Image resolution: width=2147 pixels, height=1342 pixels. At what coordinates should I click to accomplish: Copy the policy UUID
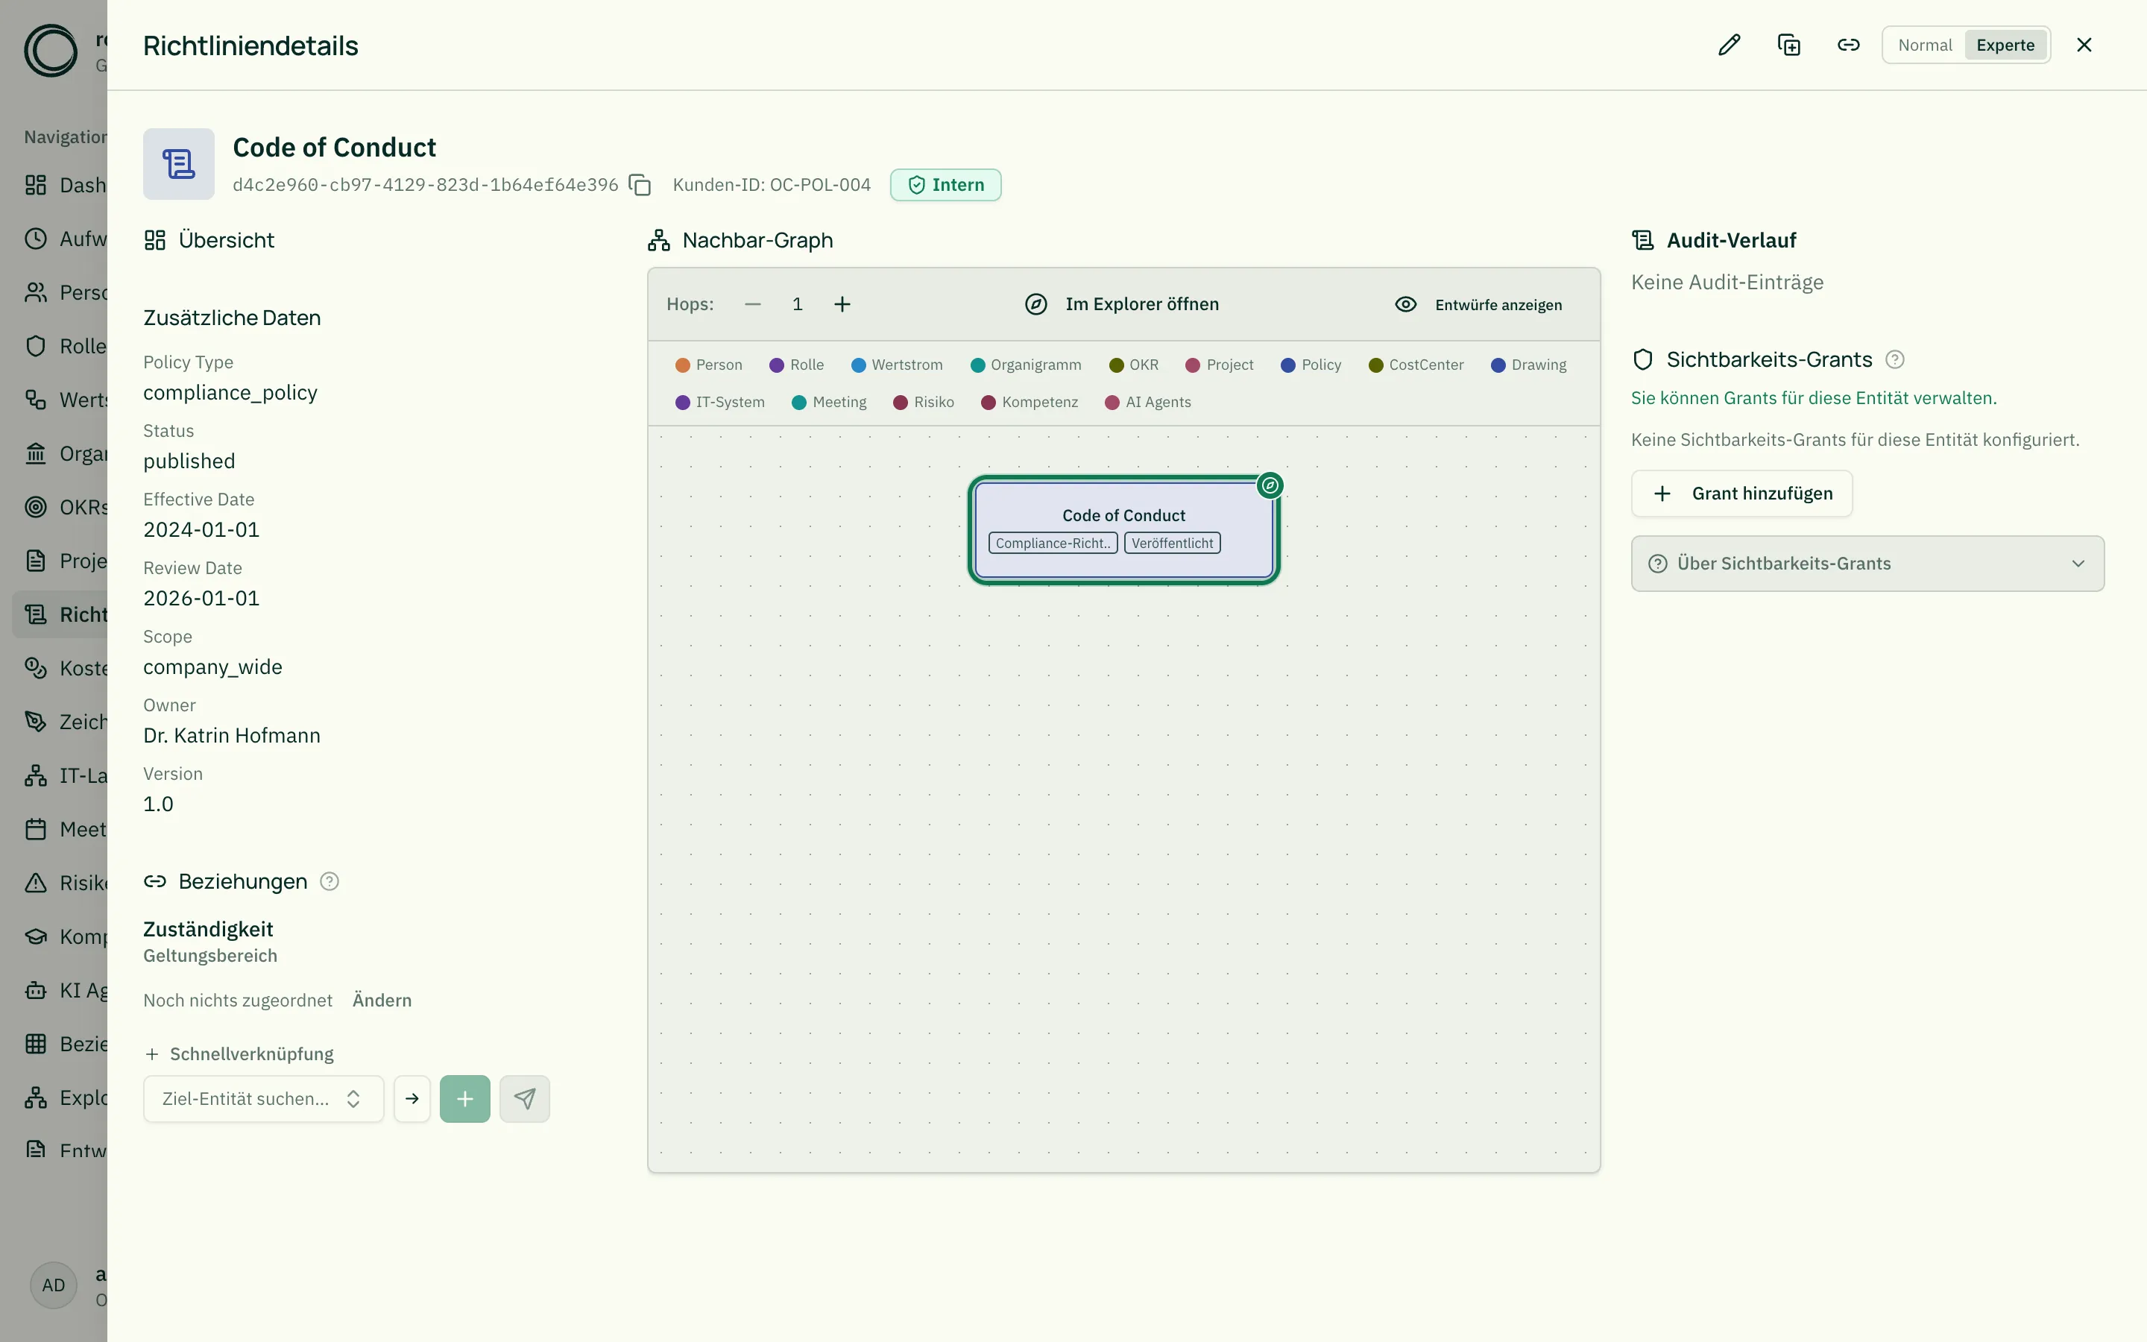tap(640, 185)
